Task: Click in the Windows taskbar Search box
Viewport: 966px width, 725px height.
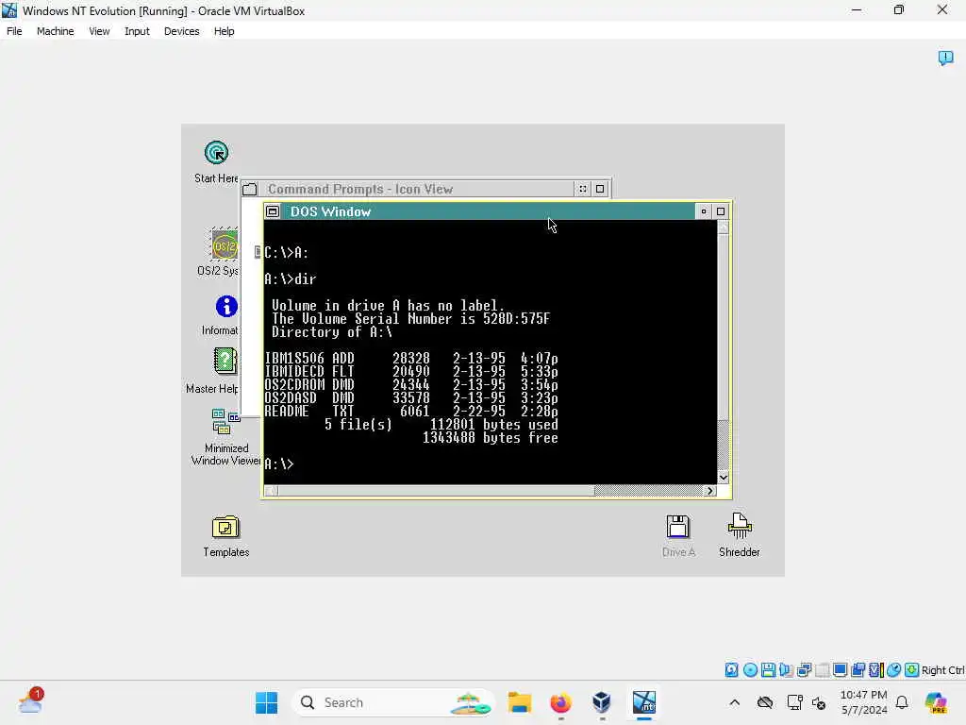Action: [x=393, y=702]
